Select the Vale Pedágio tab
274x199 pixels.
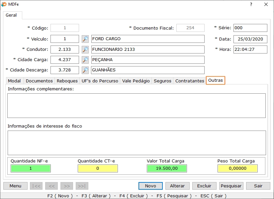(x=136, y=81)
